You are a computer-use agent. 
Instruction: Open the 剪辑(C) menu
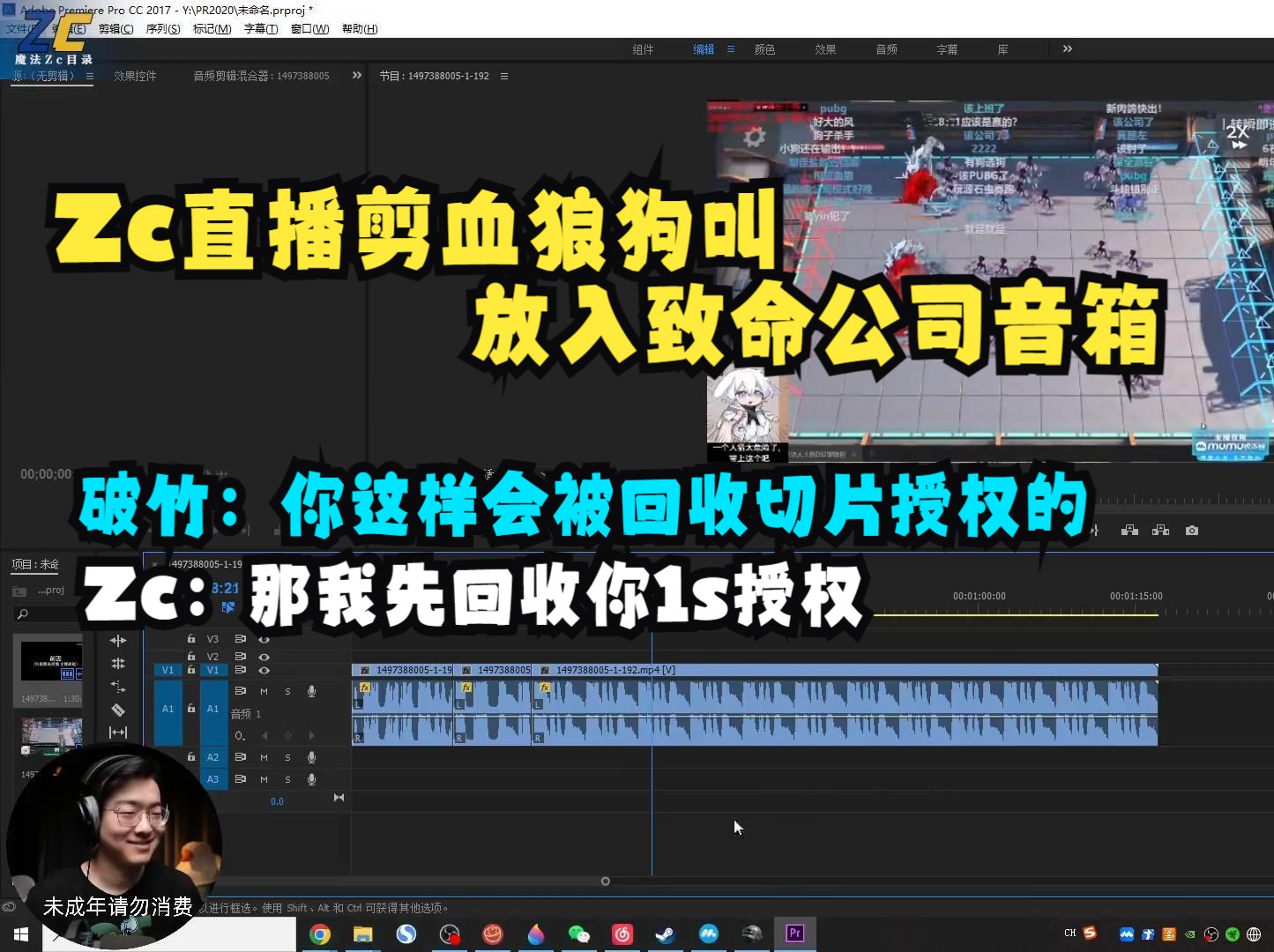pos(115,29)
